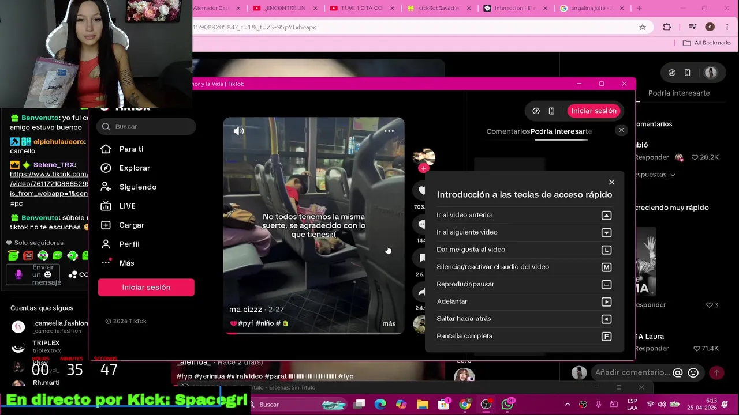739x415 pixels.
Task: Open Siguiendo in TikTok sidebar
Action: (137, 187)
